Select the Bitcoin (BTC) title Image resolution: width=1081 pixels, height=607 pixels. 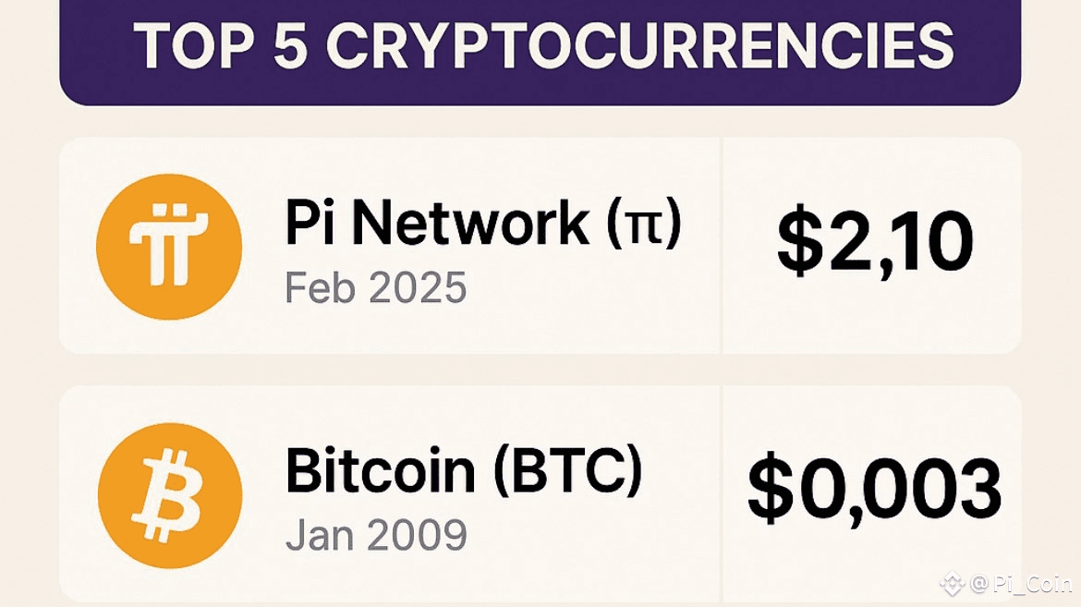pos(463,470)
